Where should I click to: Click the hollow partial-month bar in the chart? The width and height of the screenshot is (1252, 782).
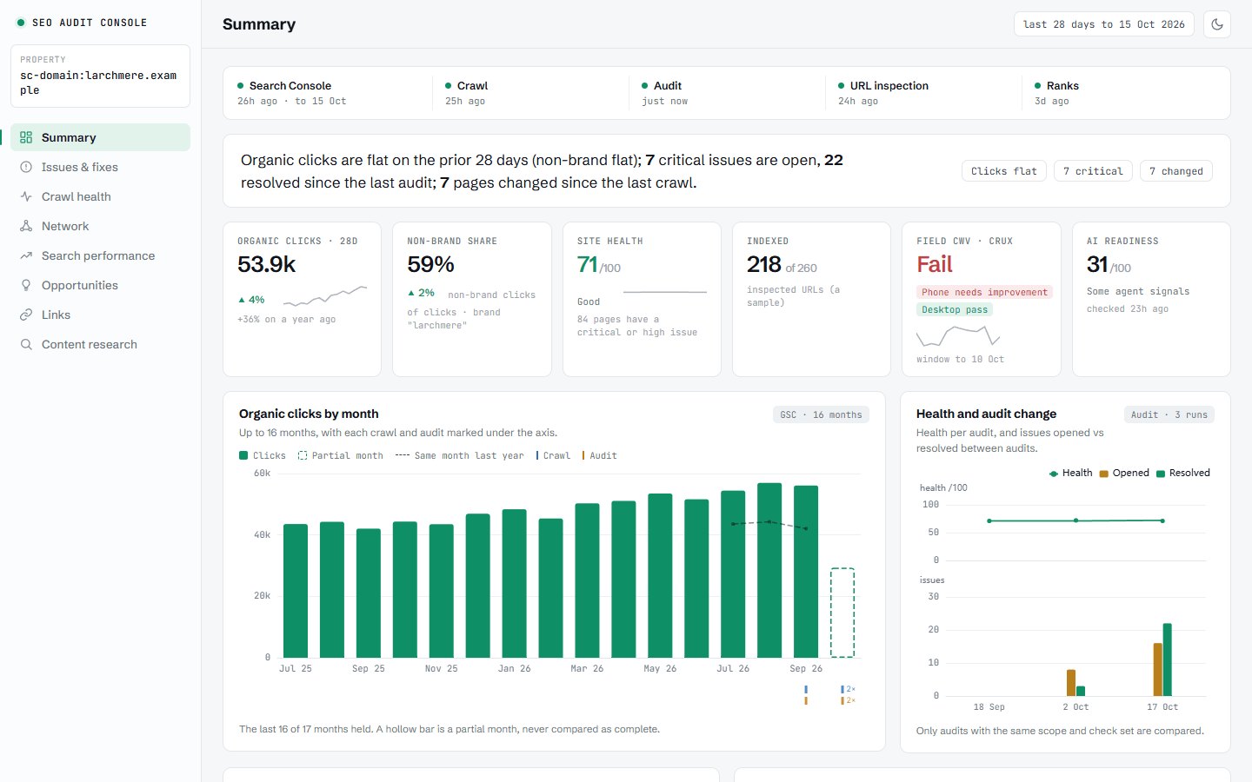[x=842, y=613]
